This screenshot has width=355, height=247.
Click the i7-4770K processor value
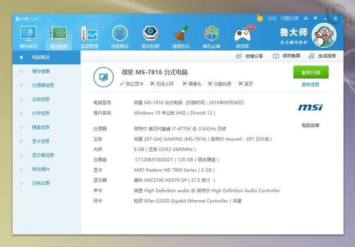pos(180,129)
